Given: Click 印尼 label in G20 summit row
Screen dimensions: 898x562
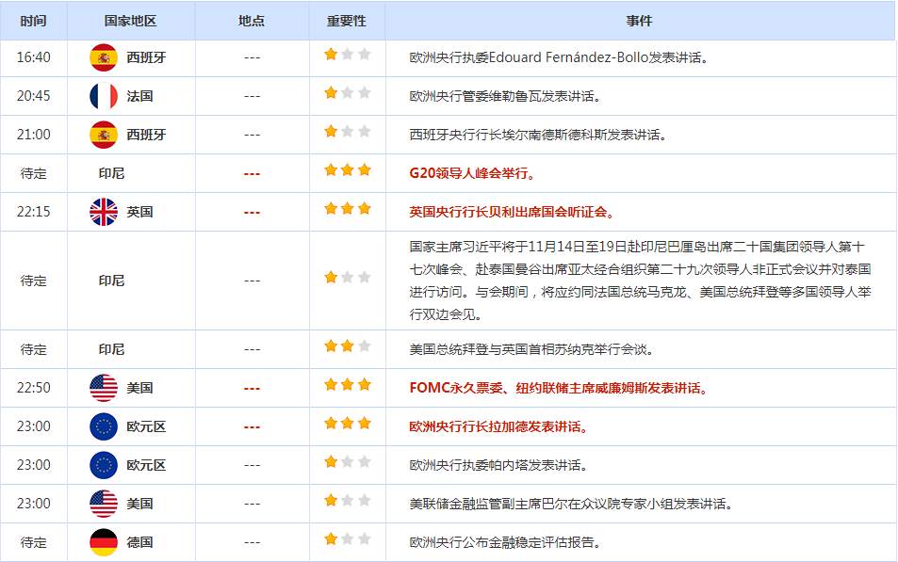Looking at the screenshot, I should [x=111, y=173].
